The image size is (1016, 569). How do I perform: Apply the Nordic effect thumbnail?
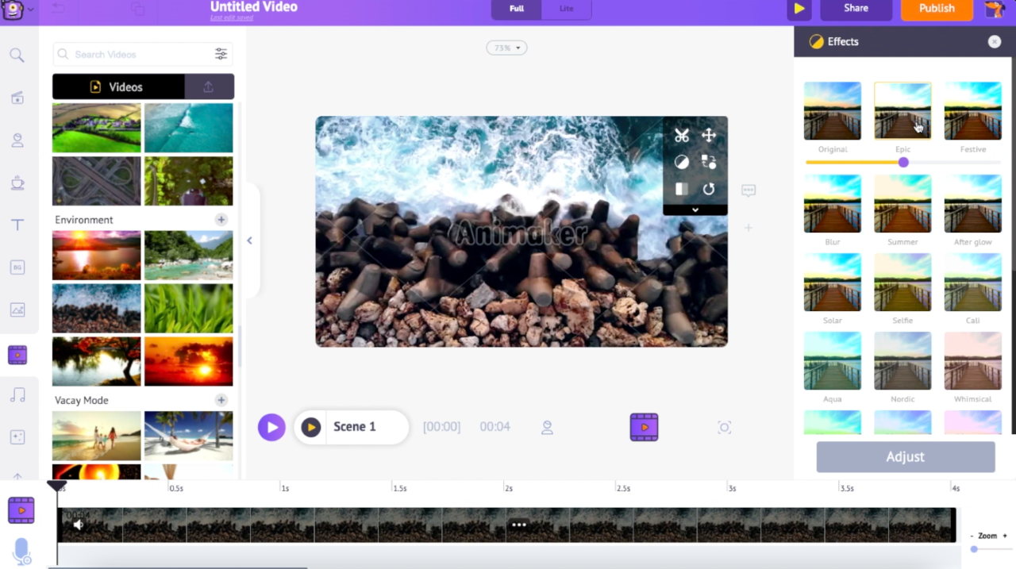pyautogui.click(x=902, y=361)
